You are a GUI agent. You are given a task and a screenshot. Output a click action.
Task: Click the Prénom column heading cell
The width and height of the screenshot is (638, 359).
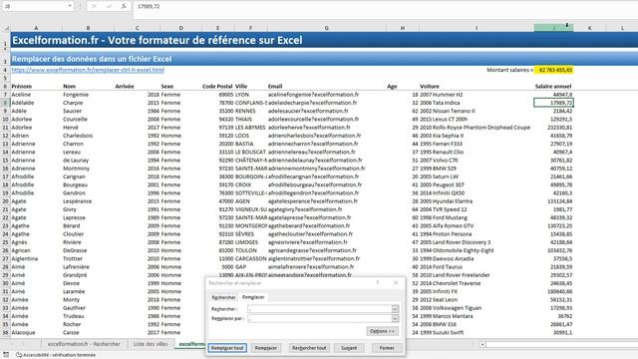pyautogui.click(x=36, y=87)
